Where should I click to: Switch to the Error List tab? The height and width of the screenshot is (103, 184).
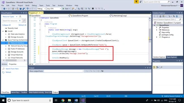point(48,92)
